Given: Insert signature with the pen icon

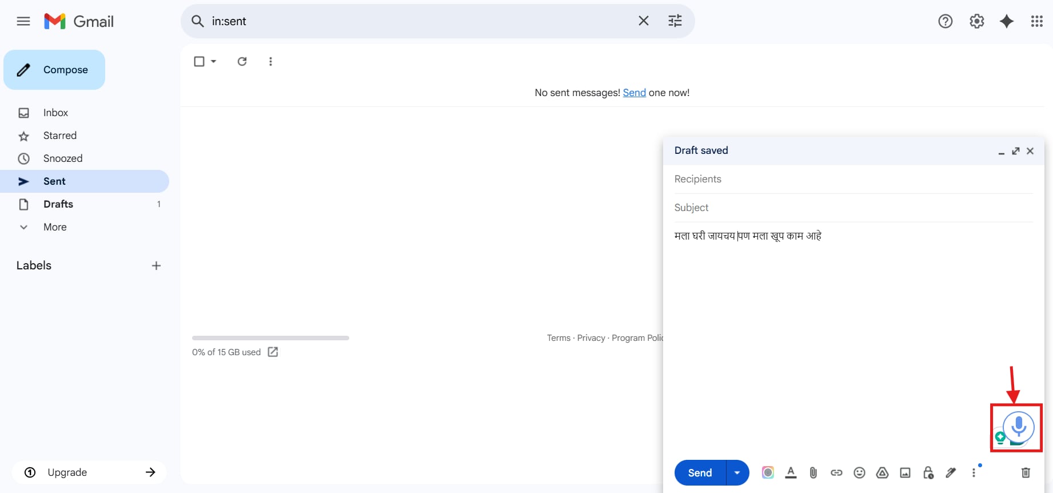Looking at the screenshot, I should [x=951, y=473].
